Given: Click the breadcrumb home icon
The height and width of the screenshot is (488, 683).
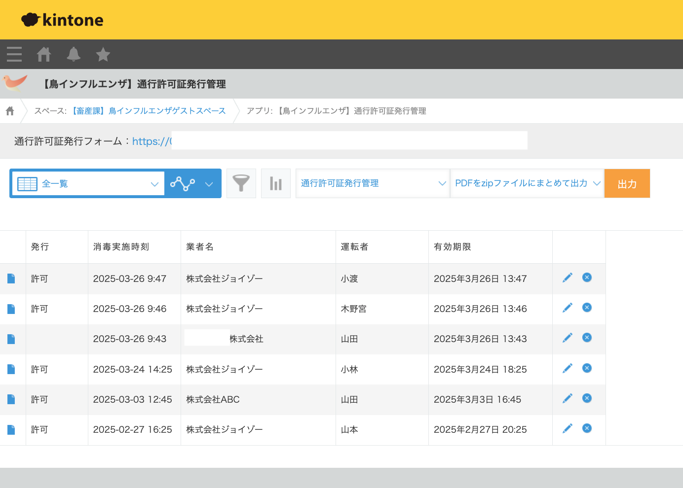Looking at the screenshot, I should (x=10, y=111).
